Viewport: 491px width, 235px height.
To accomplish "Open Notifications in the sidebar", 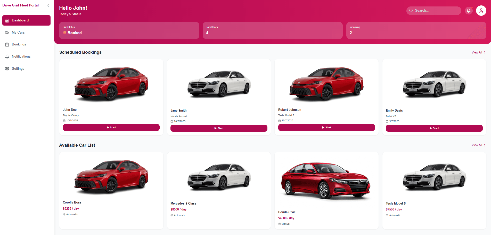I will [x=26, y=57].
